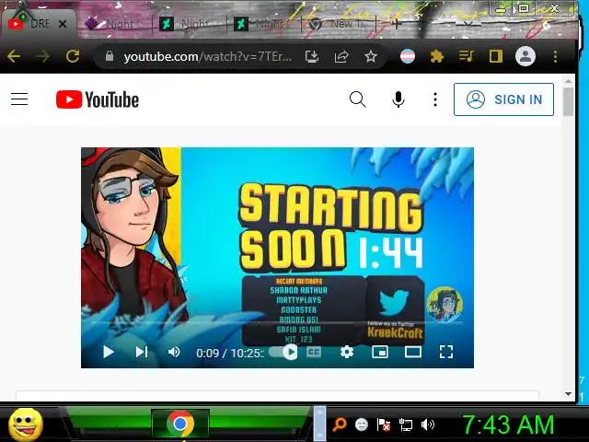The height and width of the screenshot is (442, 589).
Task: Toggle the browser side panel icon
Action: click(x=495, y=56)
